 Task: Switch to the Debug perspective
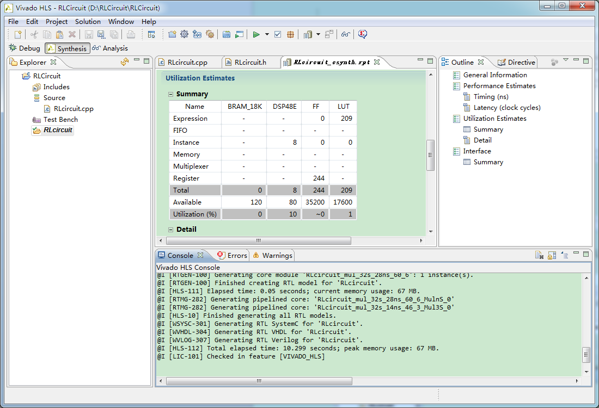tap(25, 48)
